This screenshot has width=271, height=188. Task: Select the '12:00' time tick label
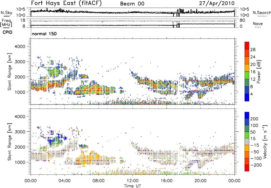[132, 181]
